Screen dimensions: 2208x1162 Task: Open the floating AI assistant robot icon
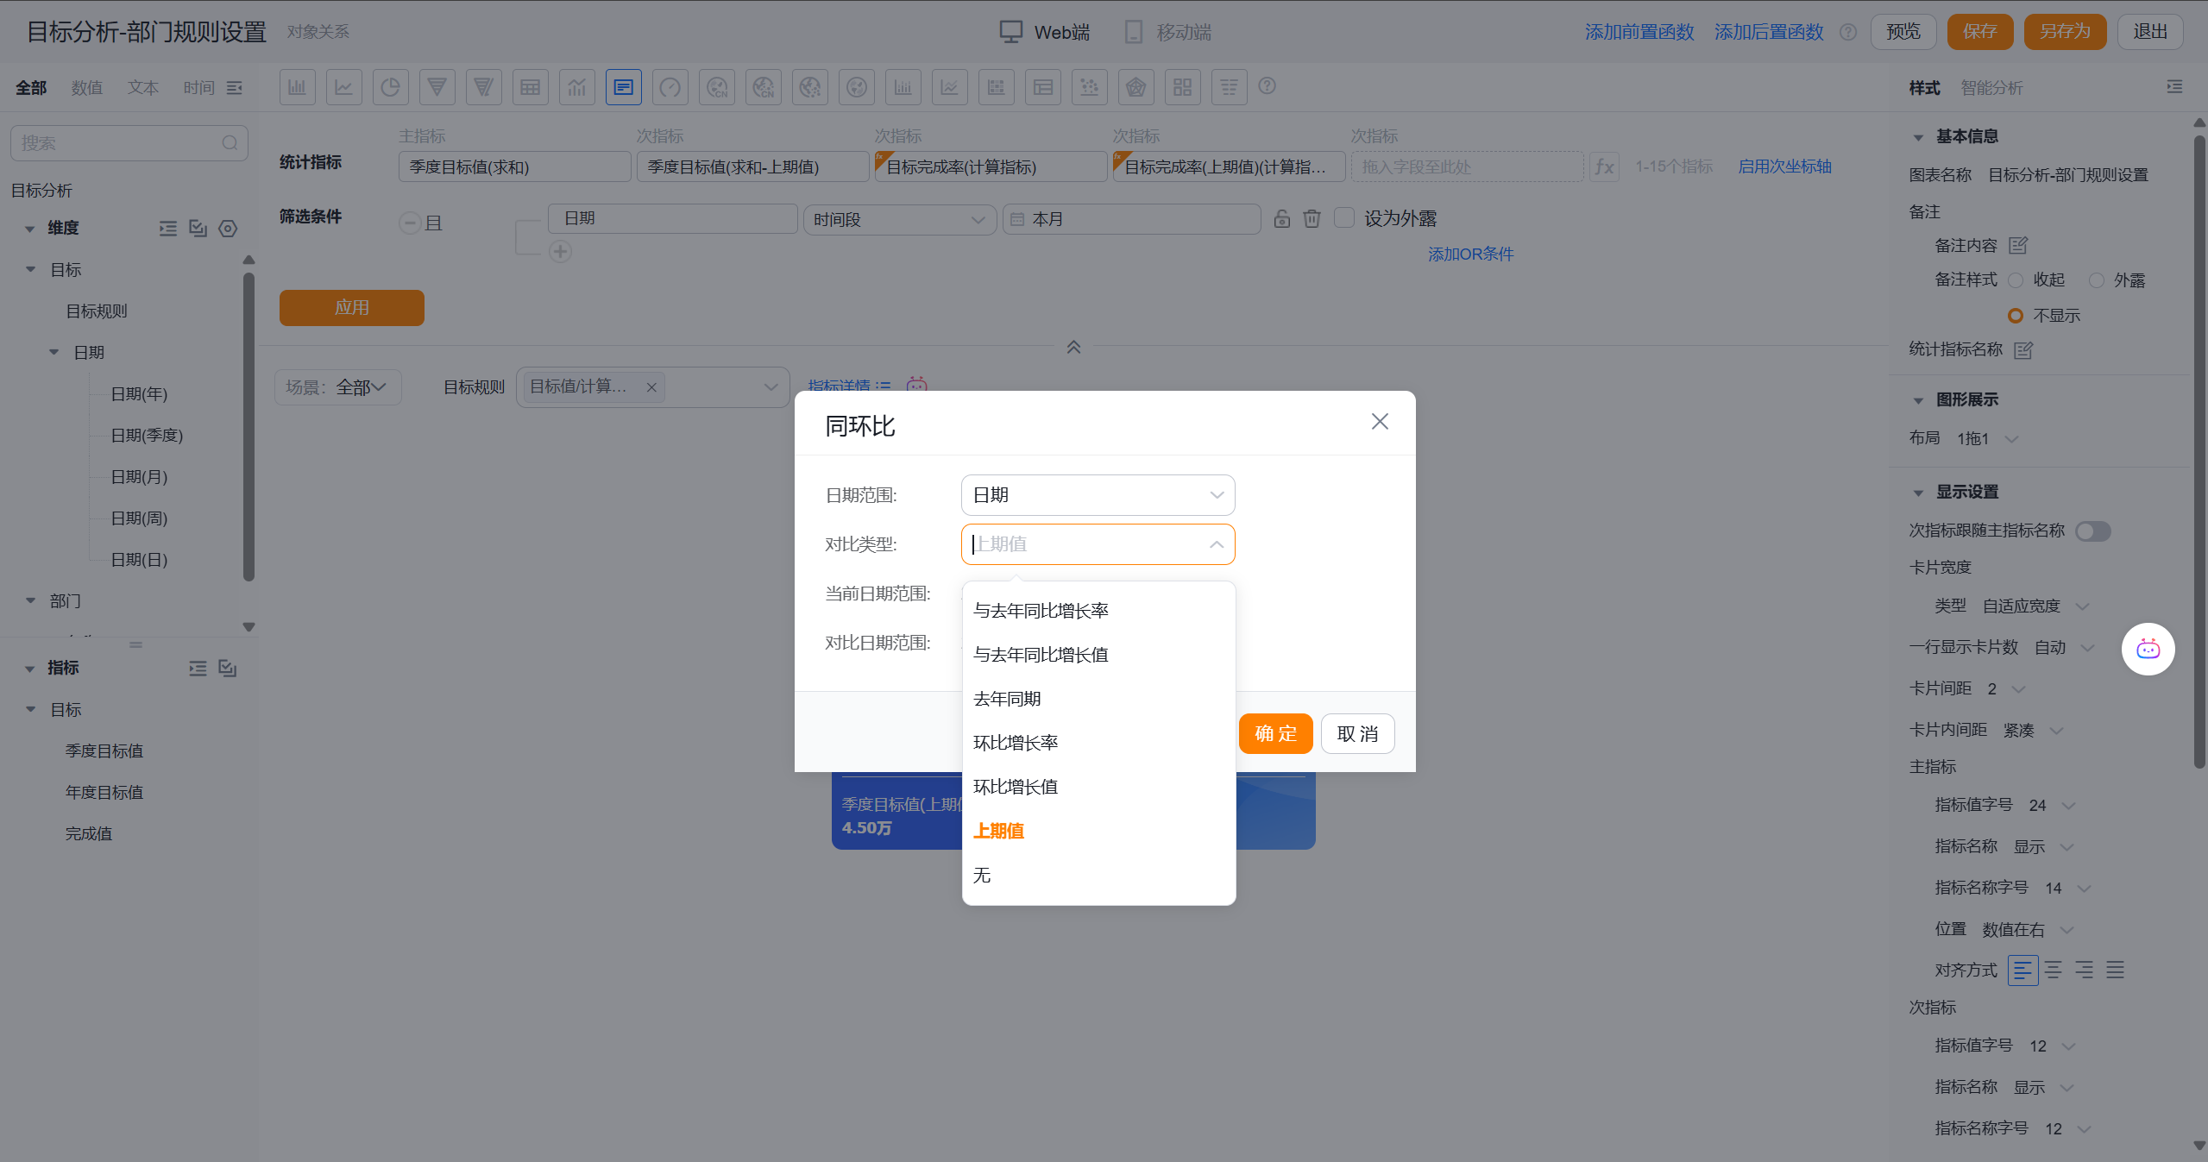click(2147, 649)
